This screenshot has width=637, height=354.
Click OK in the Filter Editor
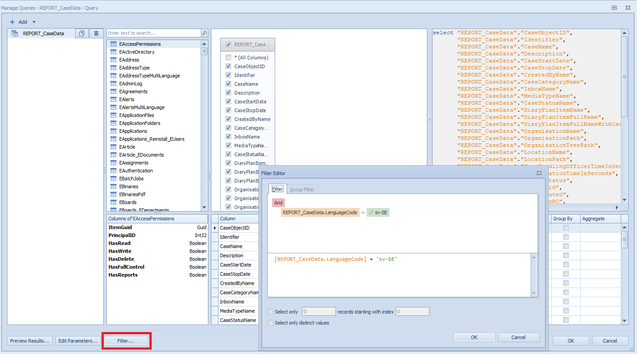[474, 337]
